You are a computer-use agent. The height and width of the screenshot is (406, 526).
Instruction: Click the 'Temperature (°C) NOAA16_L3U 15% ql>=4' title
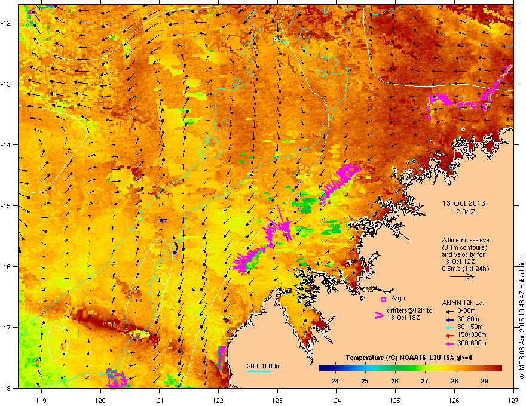click(x=409, y=358)
